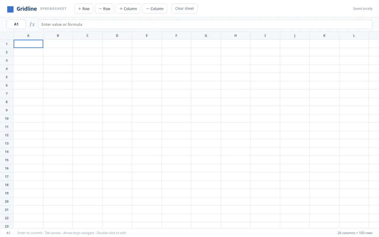This screenshot has width=379, height=237.
Task: Select row 22 header
Action: (7, 218)
